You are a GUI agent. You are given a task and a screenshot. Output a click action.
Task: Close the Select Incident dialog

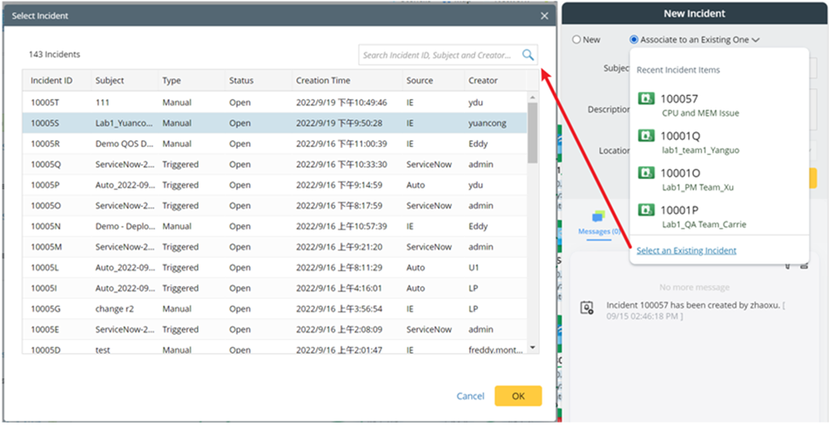[x=544, y=16]
